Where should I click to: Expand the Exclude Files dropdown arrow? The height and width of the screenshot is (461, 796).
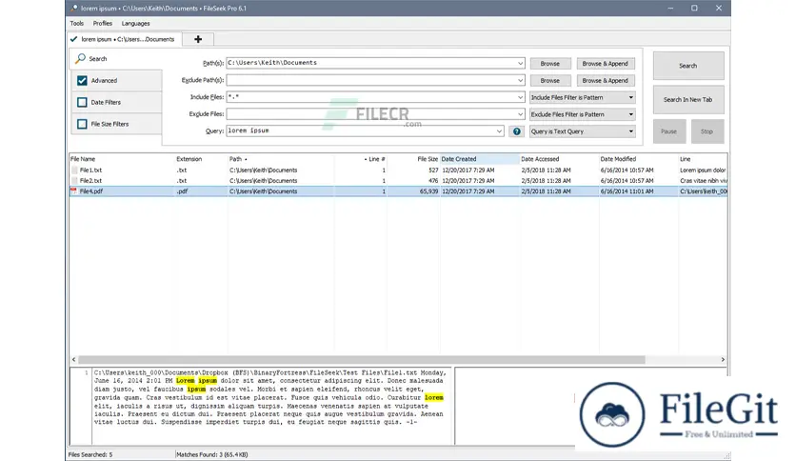point(520,114)
